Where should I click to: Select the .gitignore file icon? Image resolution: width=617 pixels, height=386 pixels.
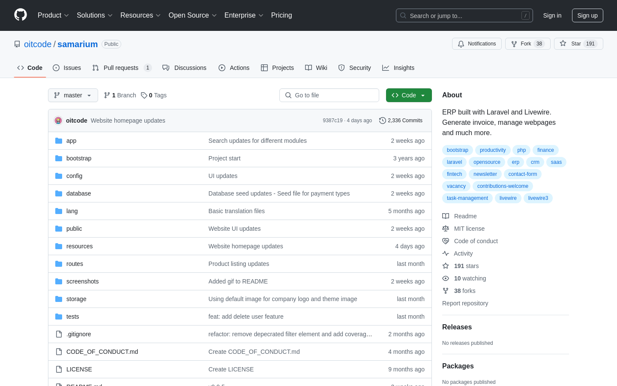59,334
